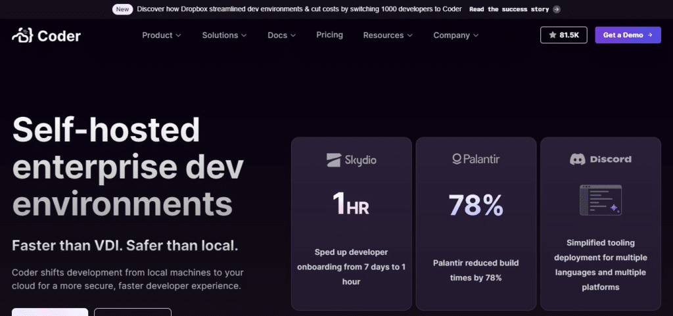
Task: Click the arrow icon after success story
Action: click(557, 9)
